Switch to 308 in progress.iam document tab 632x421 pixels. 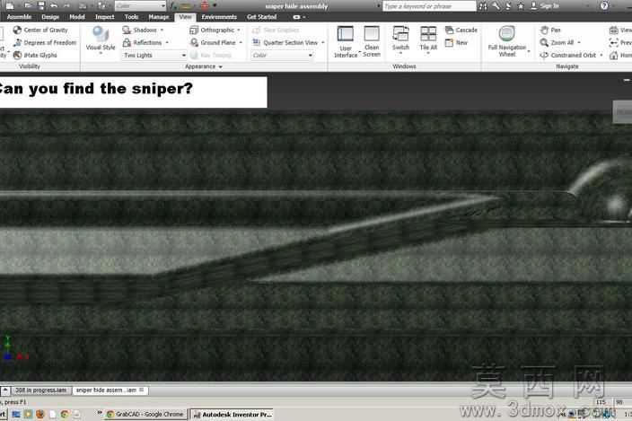point(40,390)
